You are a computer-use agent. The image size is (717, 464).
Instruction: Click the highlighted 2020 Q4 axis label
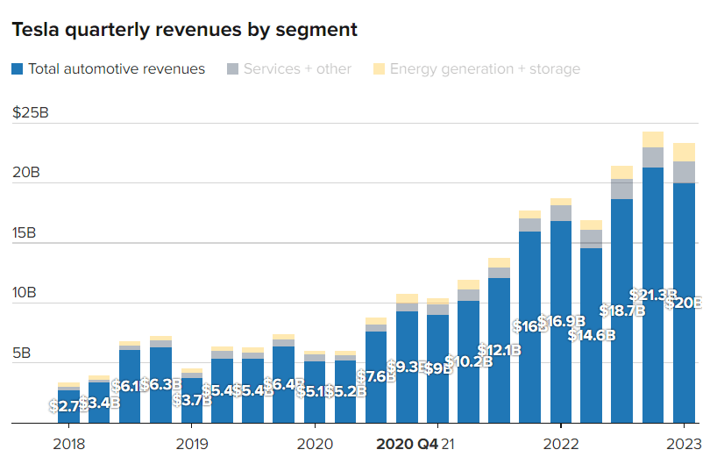(407, 444)
